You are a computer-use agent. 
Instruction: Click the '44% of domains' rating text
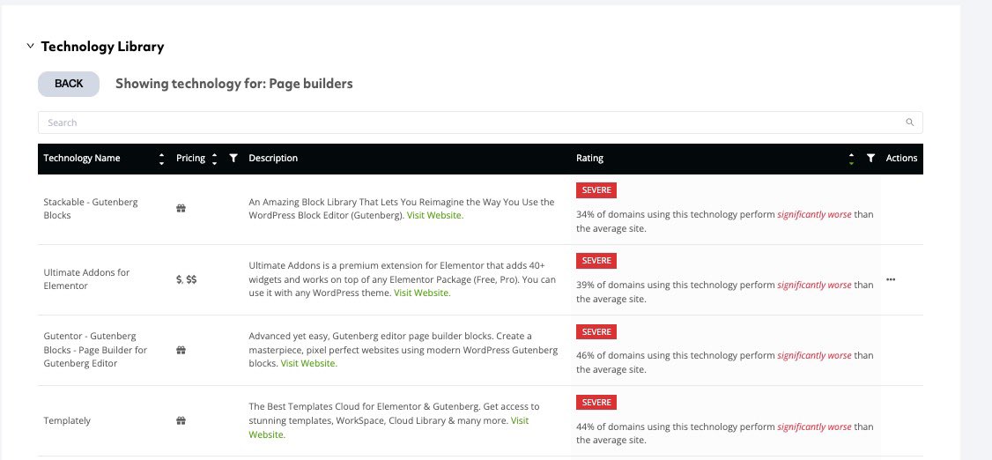(724, 434)
